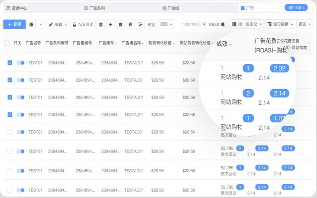Turn off the sixth row's on/off switch

[x=20, y=151]
